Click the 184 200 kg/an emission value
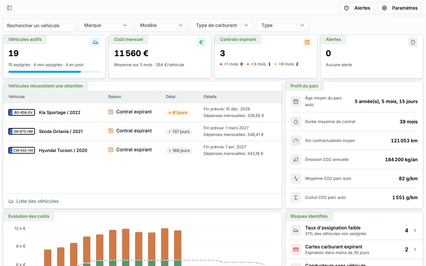426x266 pixels. tap(401, 160)
